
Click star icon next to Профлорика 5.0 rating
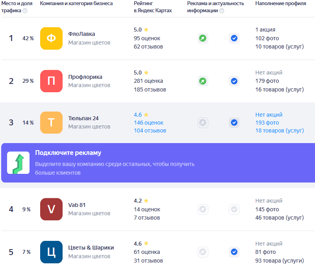pos(146,73)
